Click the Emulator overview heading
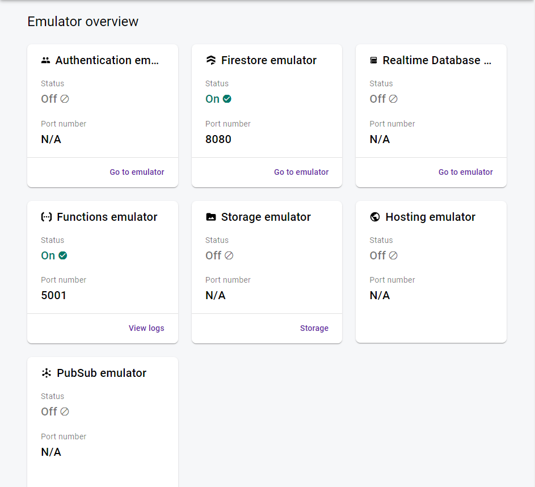The image size is (535, 487). (83, 22)
